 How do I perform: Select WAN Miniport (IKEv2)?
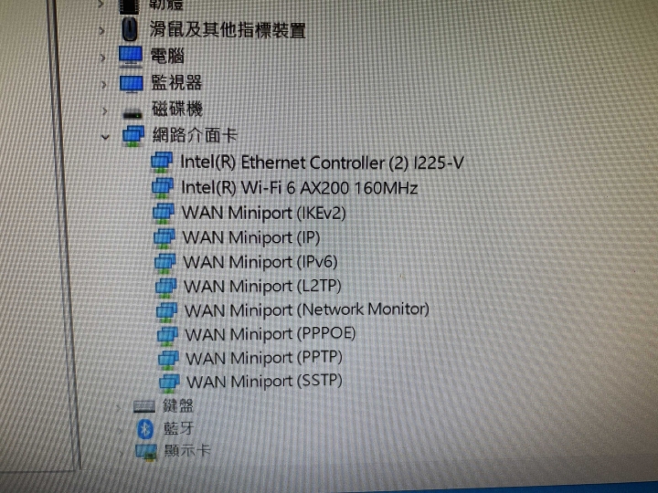[x=263, y=213]
